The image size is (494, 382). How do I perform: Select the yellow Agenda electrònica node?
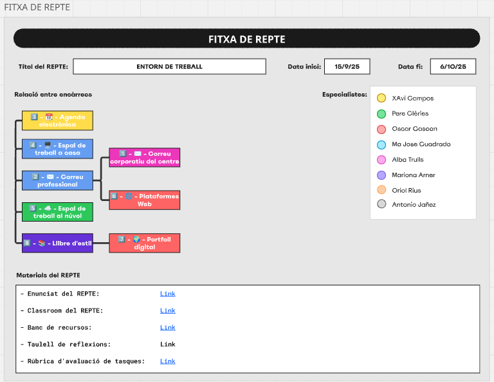(57, 120)
